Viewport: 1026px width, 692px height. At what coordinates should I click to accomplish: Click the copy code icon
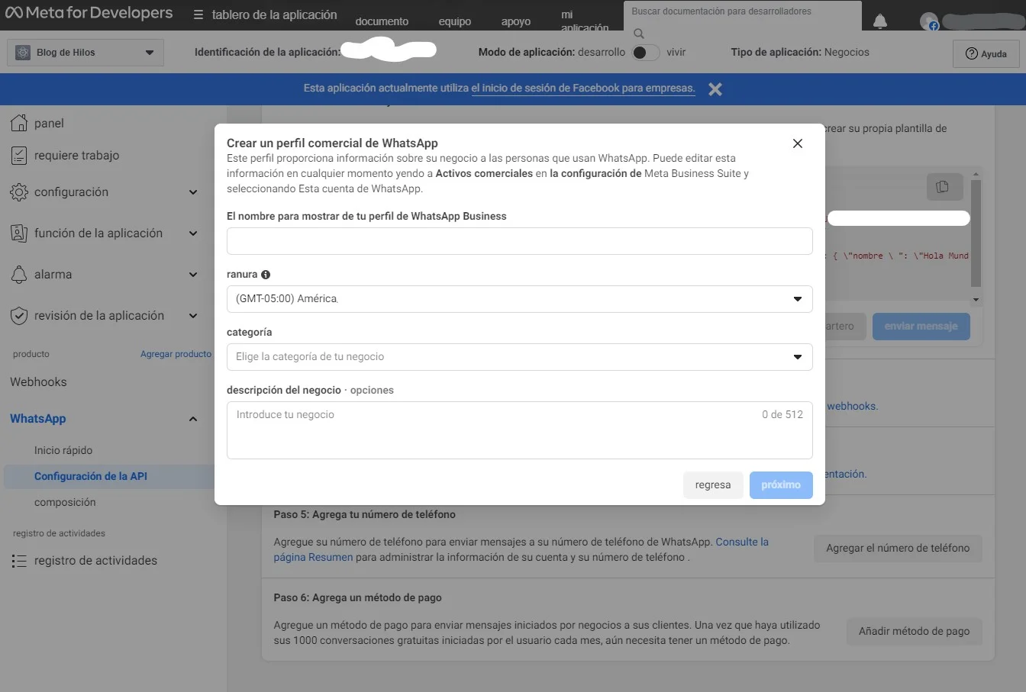click(943, 187)
